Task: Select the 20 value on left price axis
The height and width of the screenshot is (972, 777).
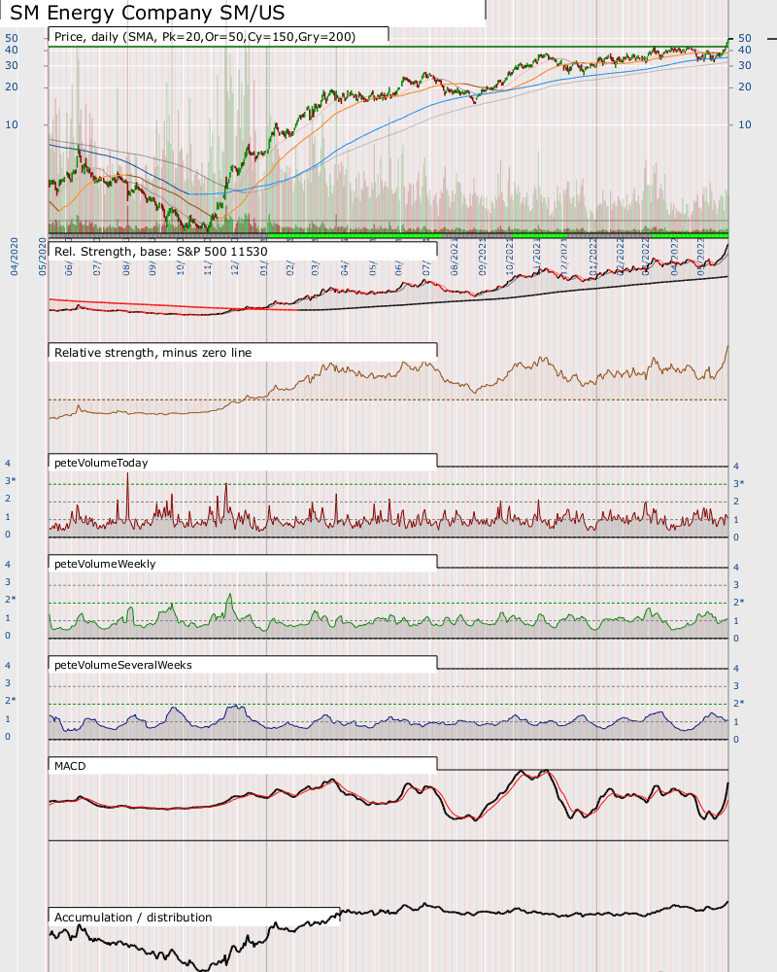Action: [x=12, y=87]
